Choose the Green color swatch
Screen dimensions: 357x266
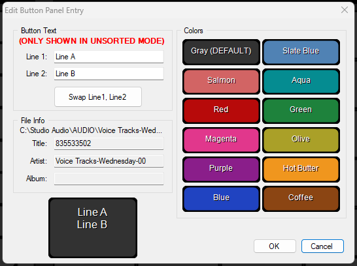301,111
